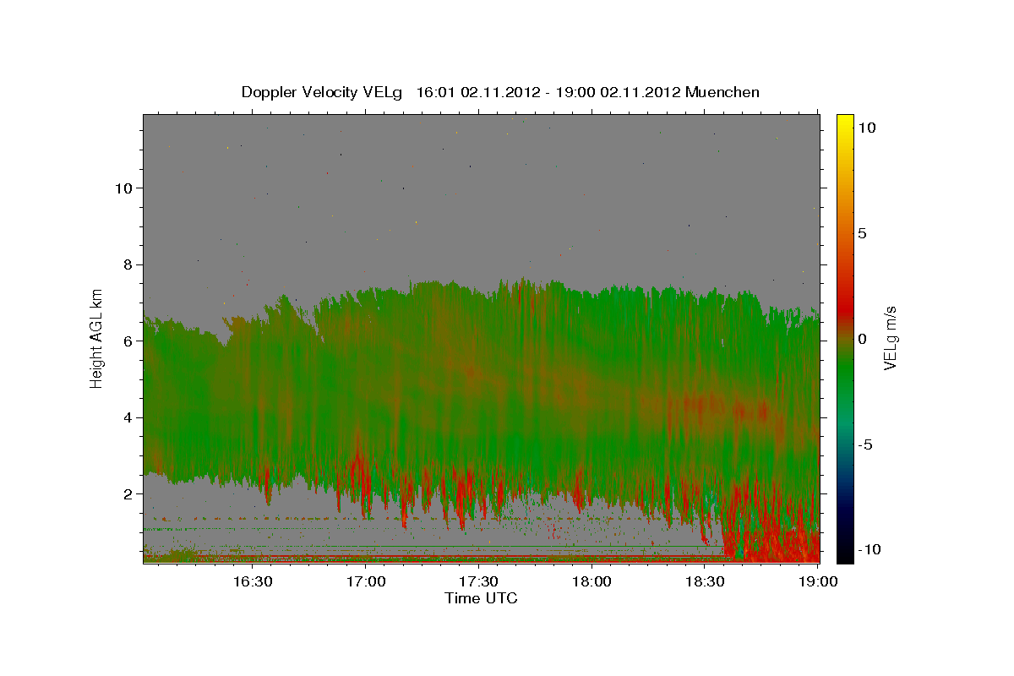Screen dimensions: 1014x676
Task: Click the height tick label 4
Action: pyautogui.click(x=128, y=417)
